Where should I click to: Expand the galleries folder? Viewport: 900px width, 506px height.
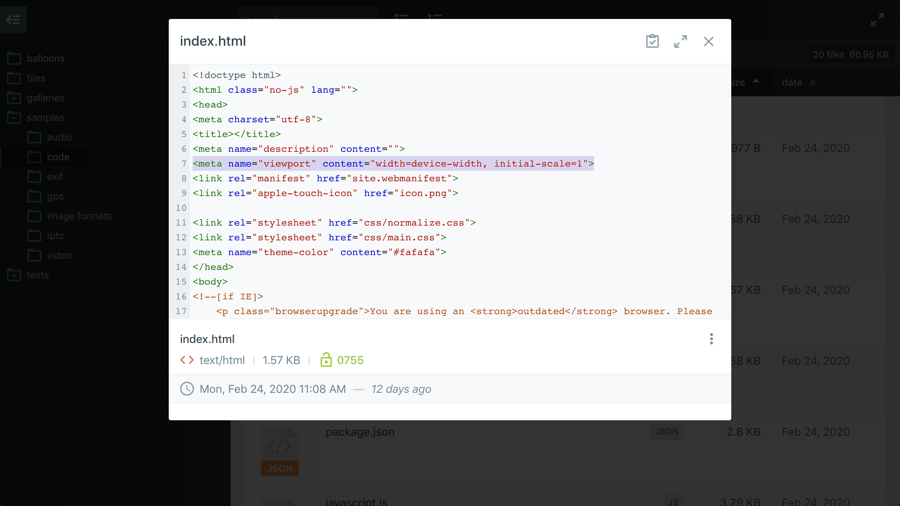[14, 98]
